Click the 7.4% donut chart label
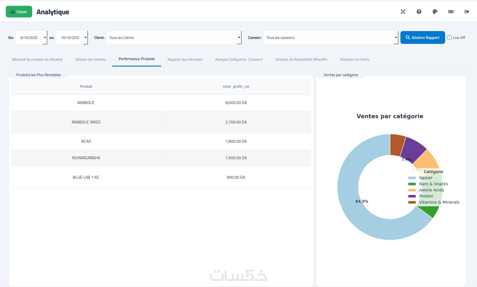The image size is (477, 287). coord(407,159)
